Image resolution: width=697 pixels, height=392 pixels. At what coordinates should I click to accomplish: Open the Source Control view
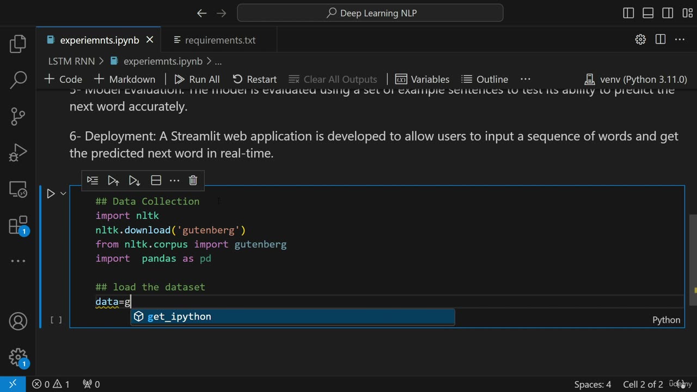[18, 116]
